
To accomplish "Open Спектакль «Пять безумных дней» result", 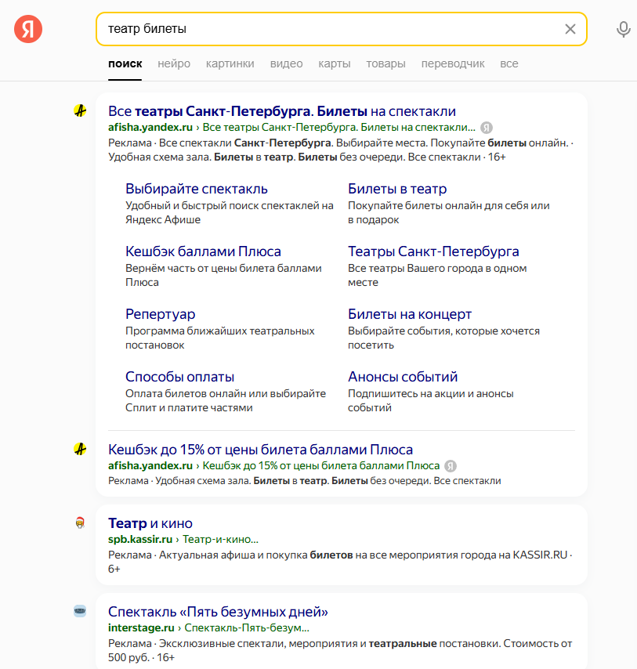I will [x=218, y=612].
